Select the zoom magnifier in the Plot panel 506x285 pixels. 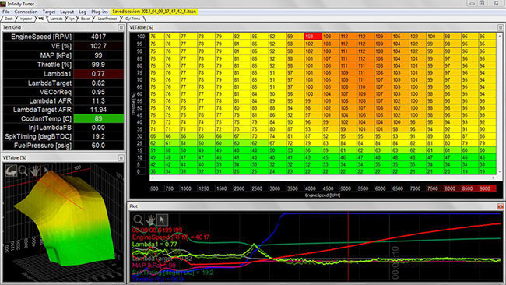tap(139, 220)
